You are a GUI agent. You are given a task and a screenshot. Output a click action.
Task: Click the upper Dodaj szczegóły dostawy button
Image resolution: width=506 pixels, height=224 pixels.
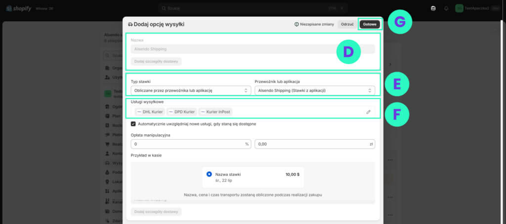(156, 61)
